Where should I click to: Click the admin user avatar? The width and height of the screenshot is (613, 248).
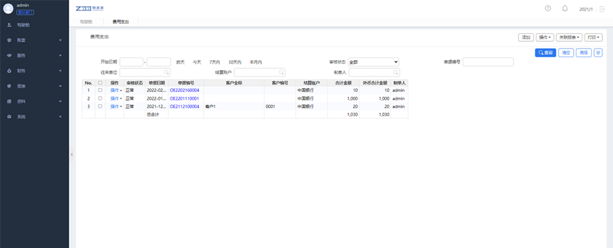pyautogui.click(x=8, y=9)
